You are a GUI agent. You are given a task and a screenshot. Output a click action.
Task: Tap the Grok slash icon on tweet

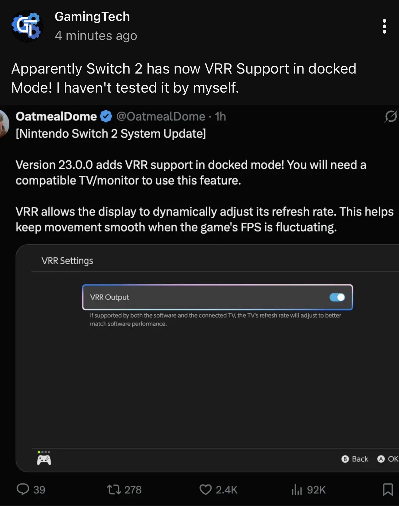point(391,116)
